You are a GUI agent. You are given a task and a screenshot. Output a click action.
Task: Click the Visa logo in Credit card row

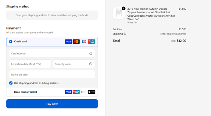pos(68,41)
